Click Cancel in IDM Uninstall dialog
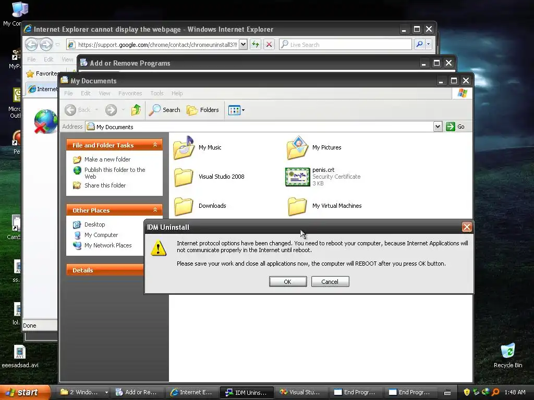 tap(330, 282)
